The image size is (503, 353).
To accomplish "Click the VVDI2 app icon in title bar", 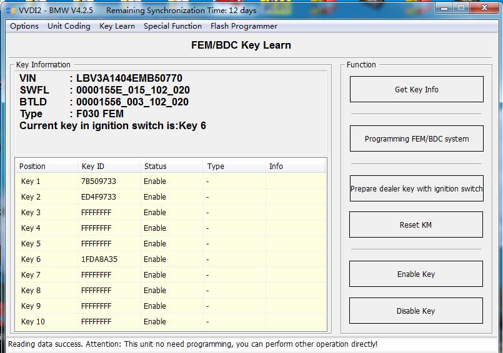I will (x=10, y=10).
